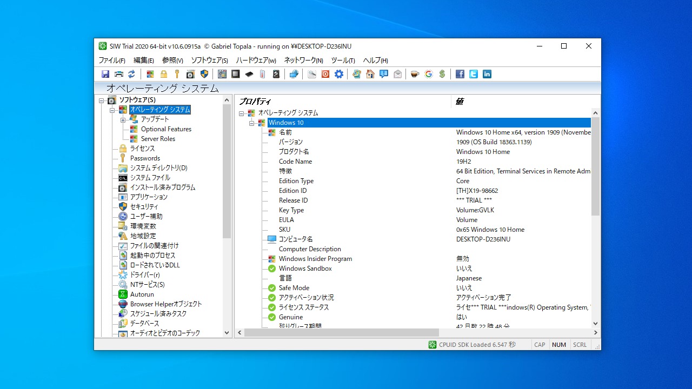The width and height of the screenshot is (692, 389).
Task: Open the ハードウェア(W) menu
Action: [x=256, y=60]
